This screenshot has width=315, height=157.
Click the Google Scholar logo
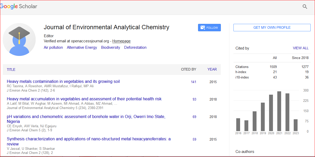coord(18,6)
